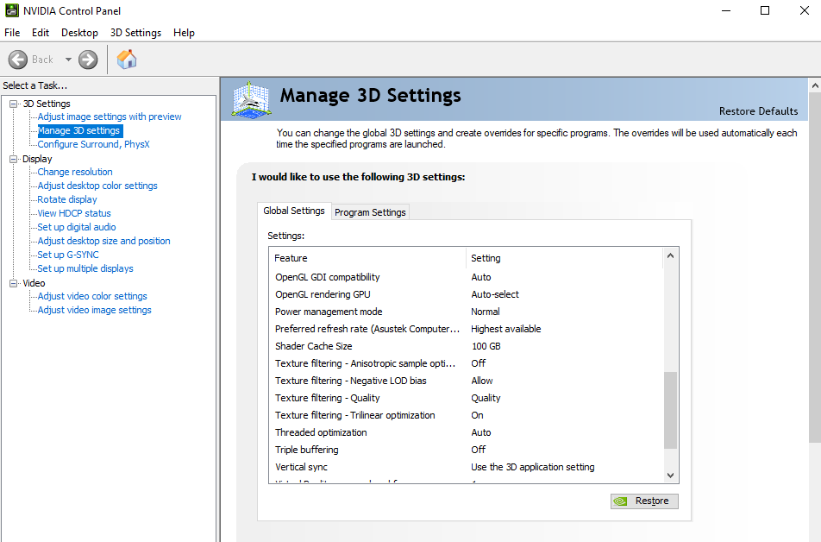Select the Shader Cache Size row
821x542 pixels.
[x=466, y=346]
